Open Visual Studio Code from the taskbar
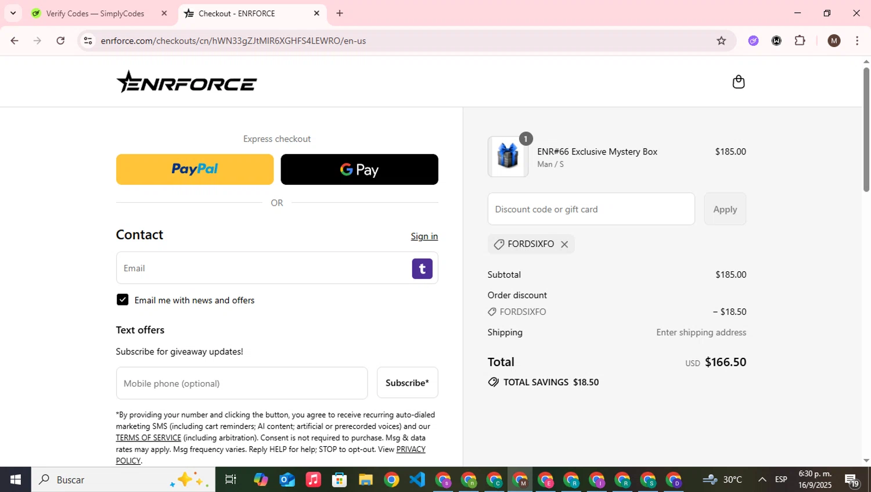Screen dimensions: 871x492 (417, 480)
